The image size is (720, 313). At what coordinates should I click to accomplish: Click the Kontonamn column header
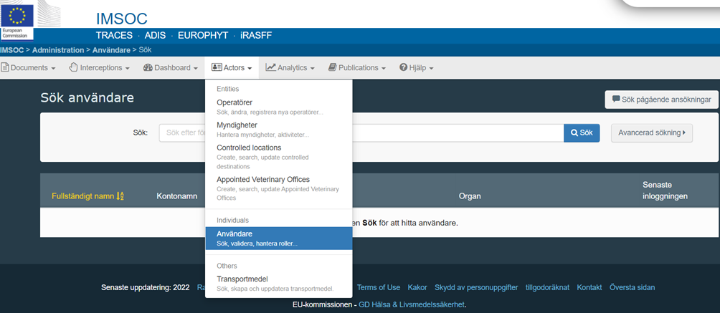click(x=177, y=196)
